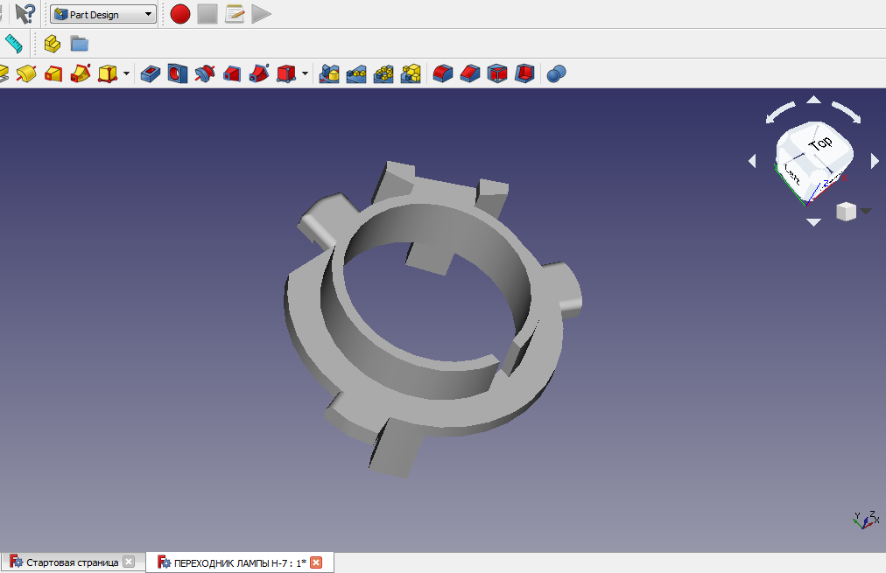Click the Fillet tool icon
The image size is (886, 573).
click(443, 73)
